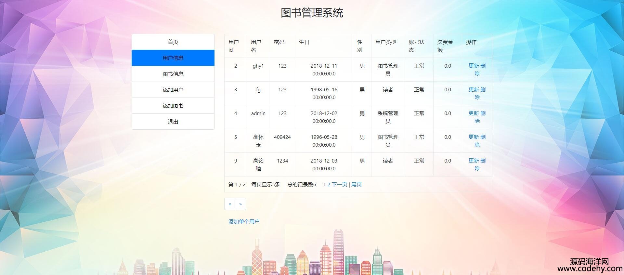This screenshot has height=275, width=624.
Task: Click 更新 link for user admin
Action: click(474, 113)
